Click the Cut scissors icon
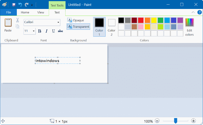Image resolution: width=203 pixels, height=125 pixels. pyautogui.click(x=18, y=20)
